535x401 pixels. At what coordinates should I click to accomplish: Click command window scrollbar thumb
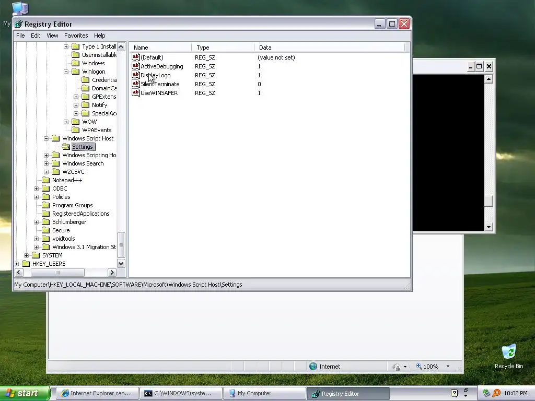point(489,201)
